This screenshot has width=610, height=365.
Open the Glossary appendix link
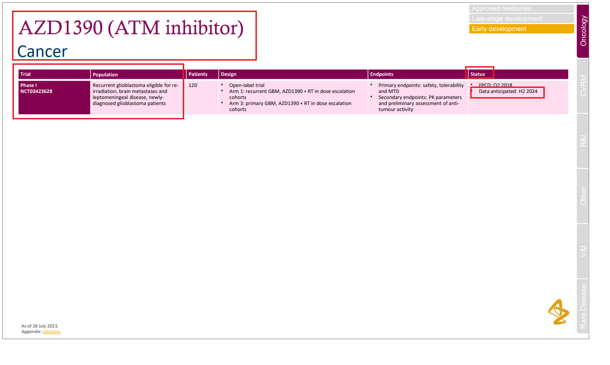click(51, 331)
